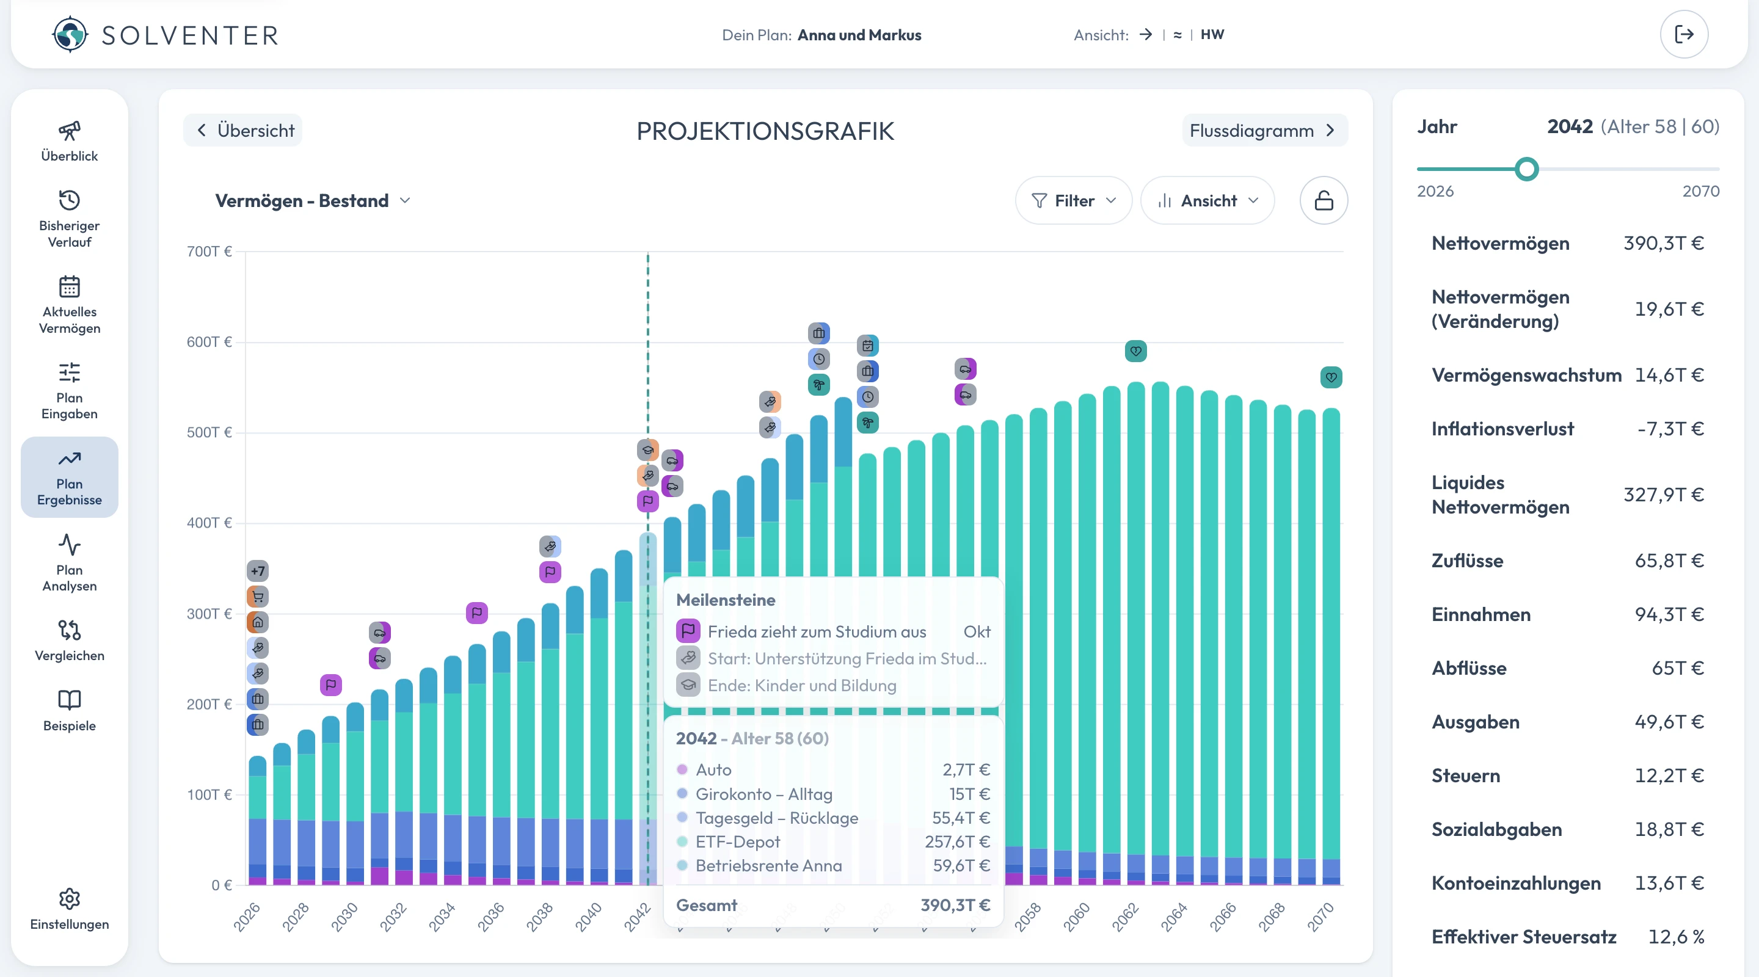This screenshot has width=1759, height=977.
Task: Click the 2062 bar in the chart
Action: (1135, 634)
